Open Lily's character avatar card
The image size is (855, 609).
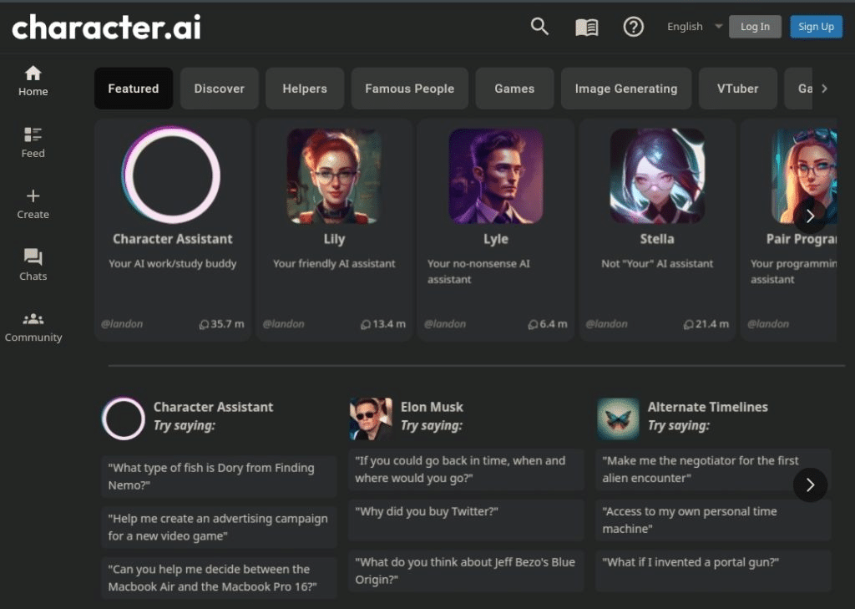pyautogui.click(x=334, y=176)
